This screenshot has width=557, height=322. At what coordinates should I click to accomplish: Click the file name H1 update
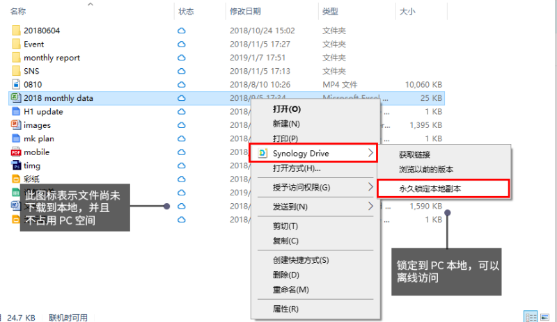(43, 111)
